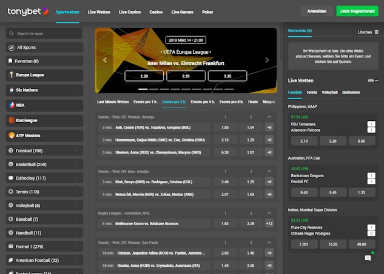Expand Fussball (708) chevron

point(76,151)
